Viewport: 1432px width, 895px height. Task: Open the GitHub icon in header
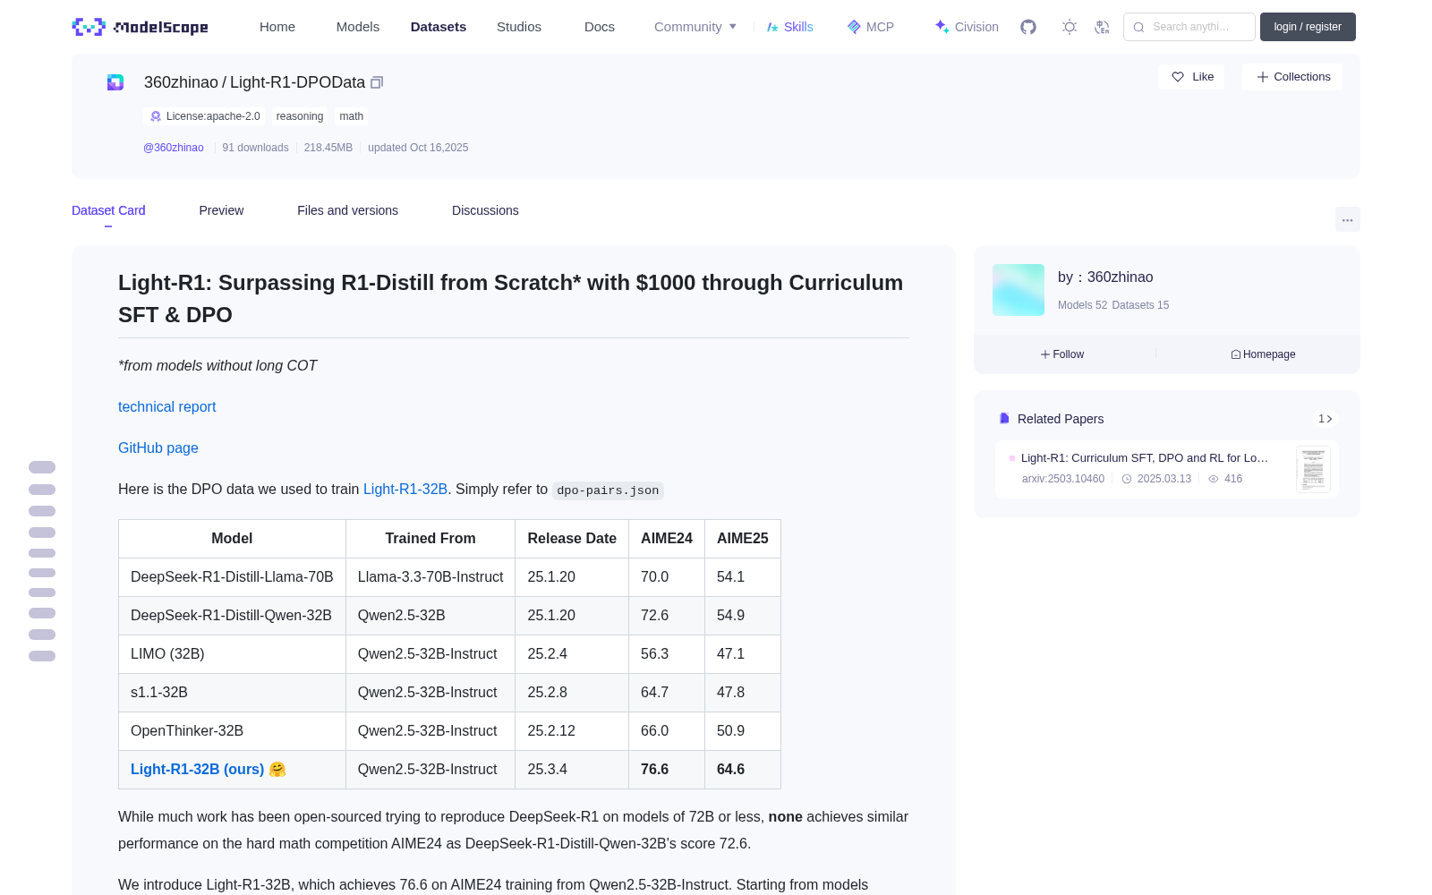[x=1028, y=27]
